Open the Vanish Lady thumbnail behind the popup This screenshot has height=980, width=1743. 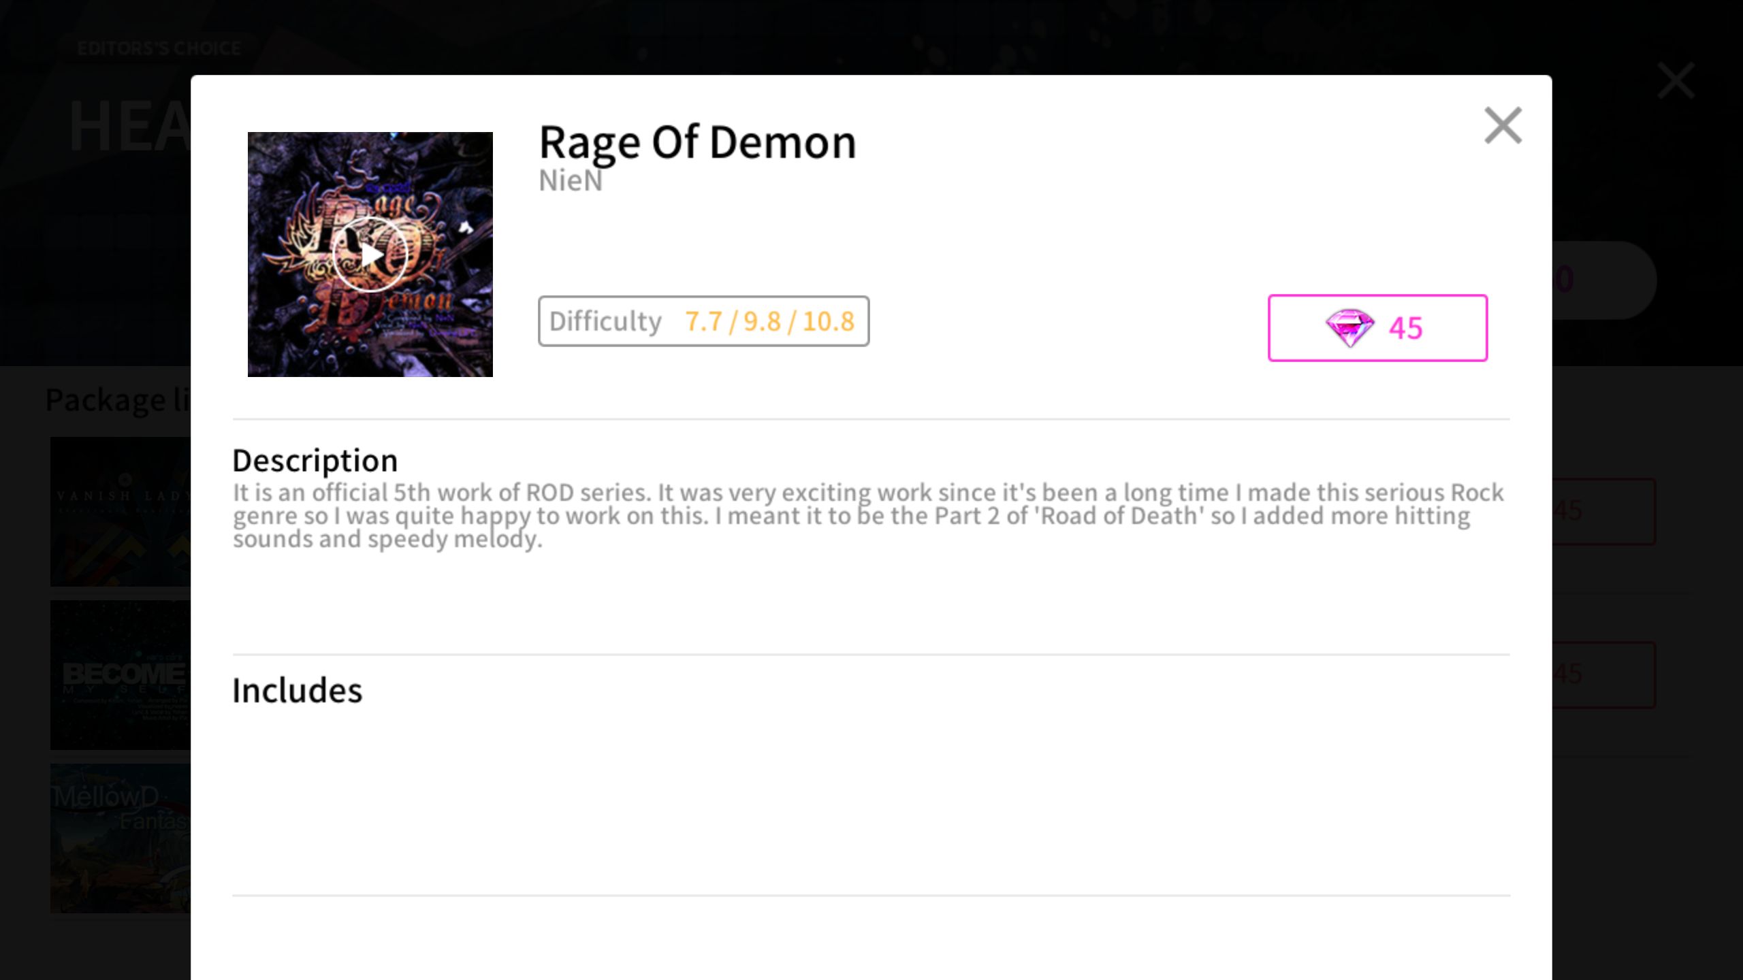point(121,512)
